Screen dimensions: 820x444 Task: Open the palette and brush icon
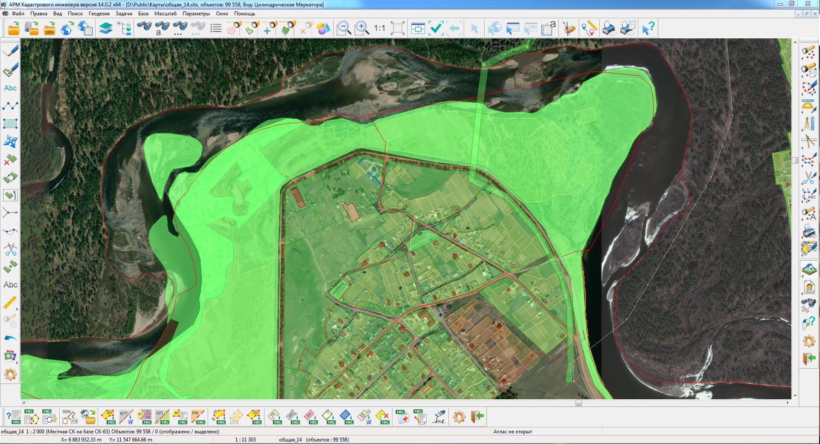[x=569, y=29]
